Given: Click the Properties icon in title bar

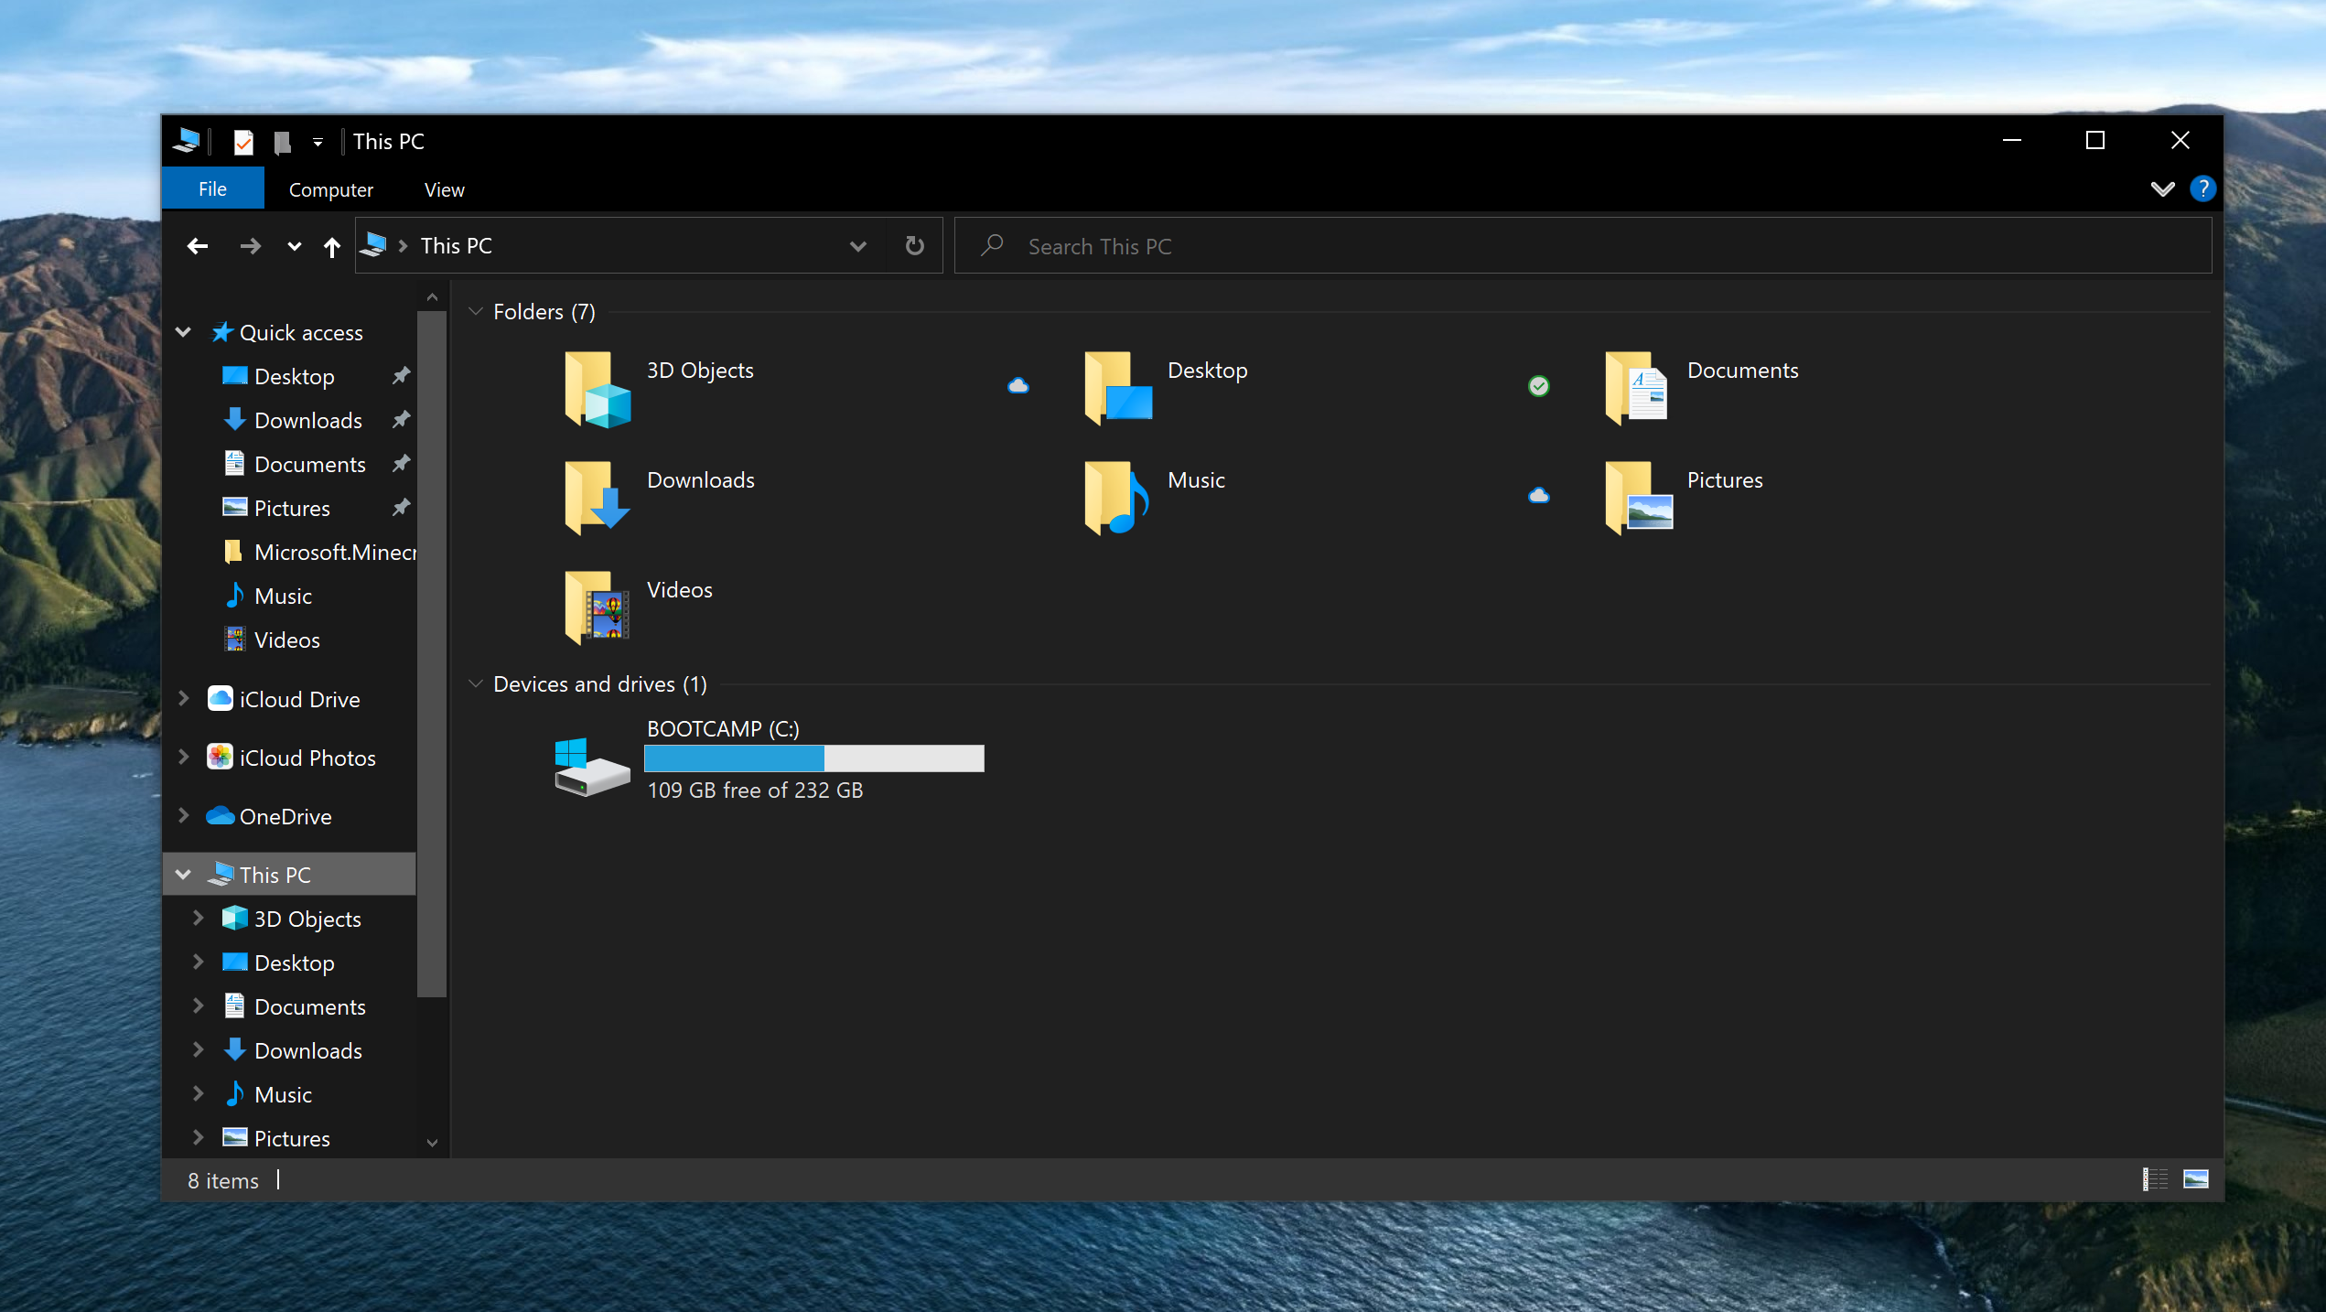Looking at the screenshot, I should click(x=243, y=142).
